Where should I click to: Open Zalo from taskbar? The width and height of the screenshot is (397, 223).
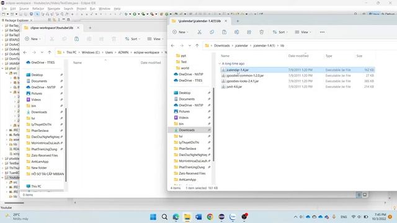[x=233, y=217]
